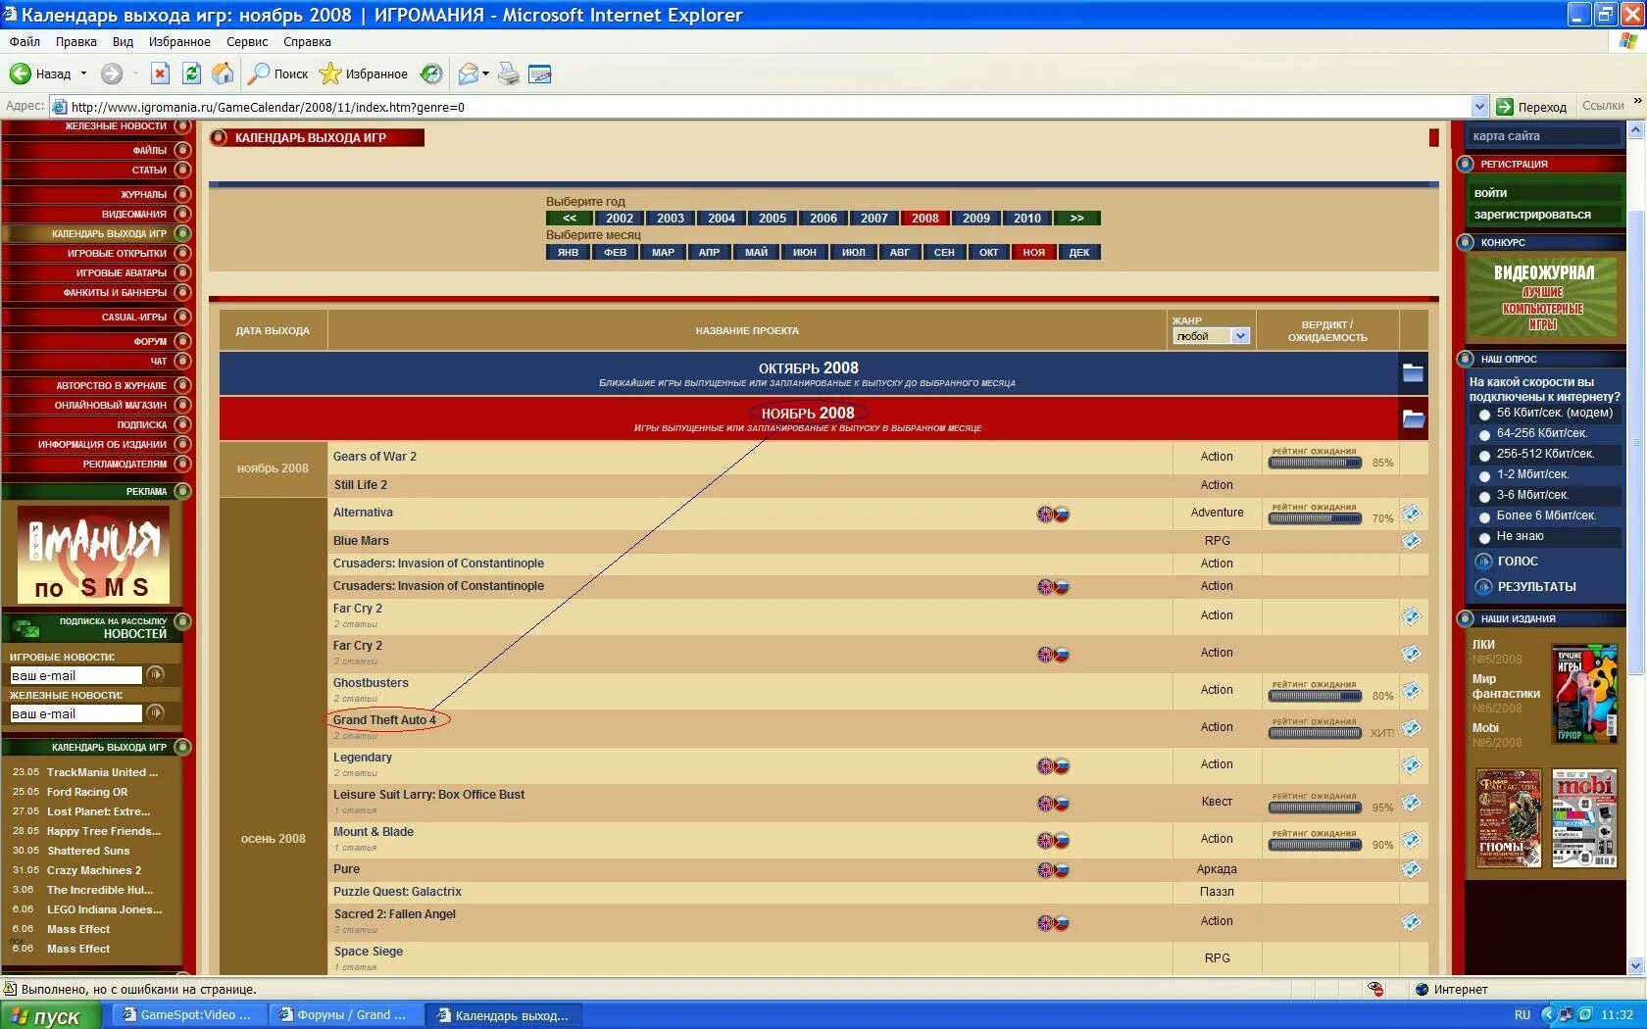Click submit arrow beside game news email field
Viewport: 1647px width, 1029px height.
(x=156, y=674)
